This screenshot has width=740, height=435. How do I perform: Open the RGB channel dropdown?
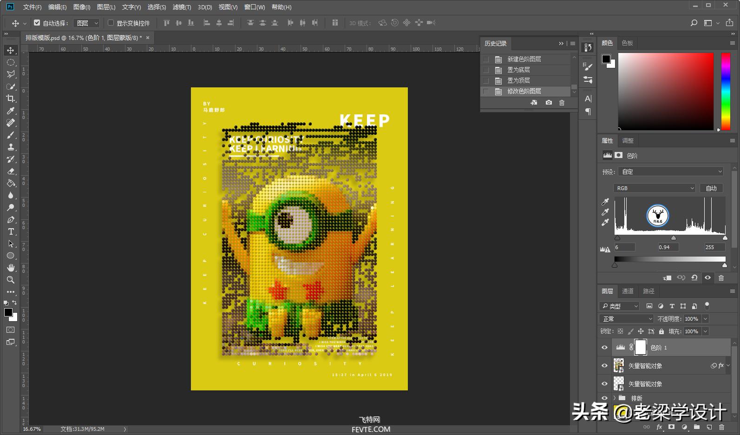[x=654, y=188]
